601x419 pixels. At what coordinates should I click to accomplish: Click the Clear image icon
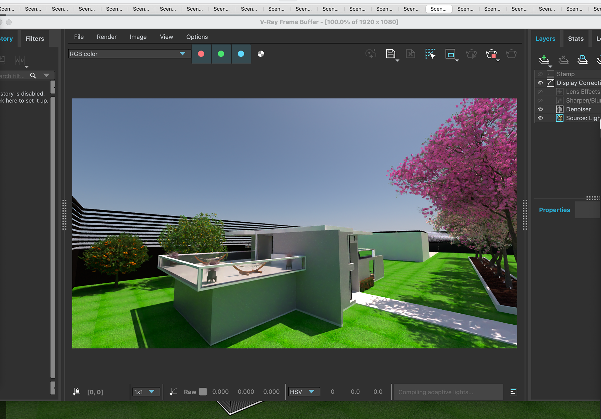click(x=410, y=54)
